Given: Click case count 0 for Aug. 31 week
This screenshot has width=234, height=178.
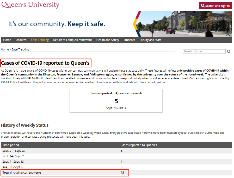Looking at the screenshot, I should point(122,167).
